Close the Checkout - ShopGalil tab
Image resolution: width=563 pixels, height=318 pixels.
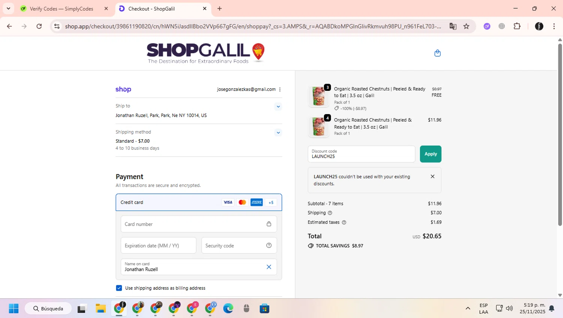click(x=205, y=9)
